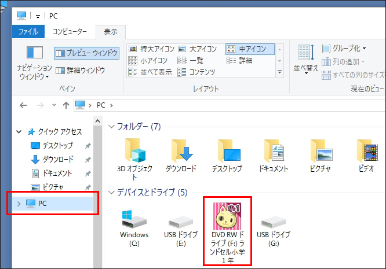
Task: Select the Windows (C:) drive
Action: pyautogui.click(x=134, y=229)
